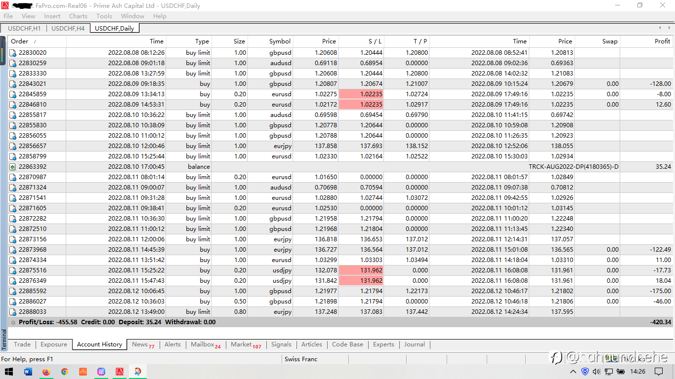675x379 pixels.
Task: Open the News tab
Action: pyautogui.click(x=143, y=344)
